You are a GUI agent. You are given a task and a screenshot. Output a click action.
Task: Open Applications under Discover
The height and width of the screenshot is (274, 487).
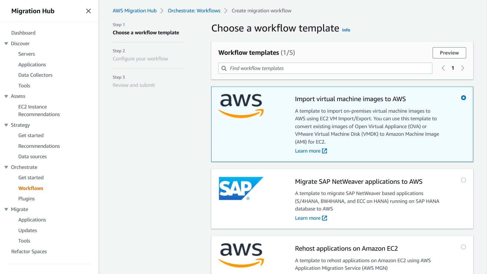pos(32,65)
